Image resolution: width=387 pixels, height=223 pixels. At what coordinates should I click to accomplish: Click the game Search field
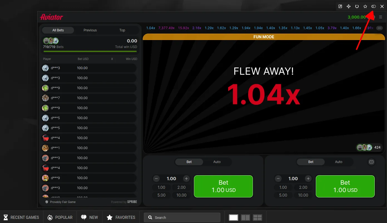click(x=182, y=217)
